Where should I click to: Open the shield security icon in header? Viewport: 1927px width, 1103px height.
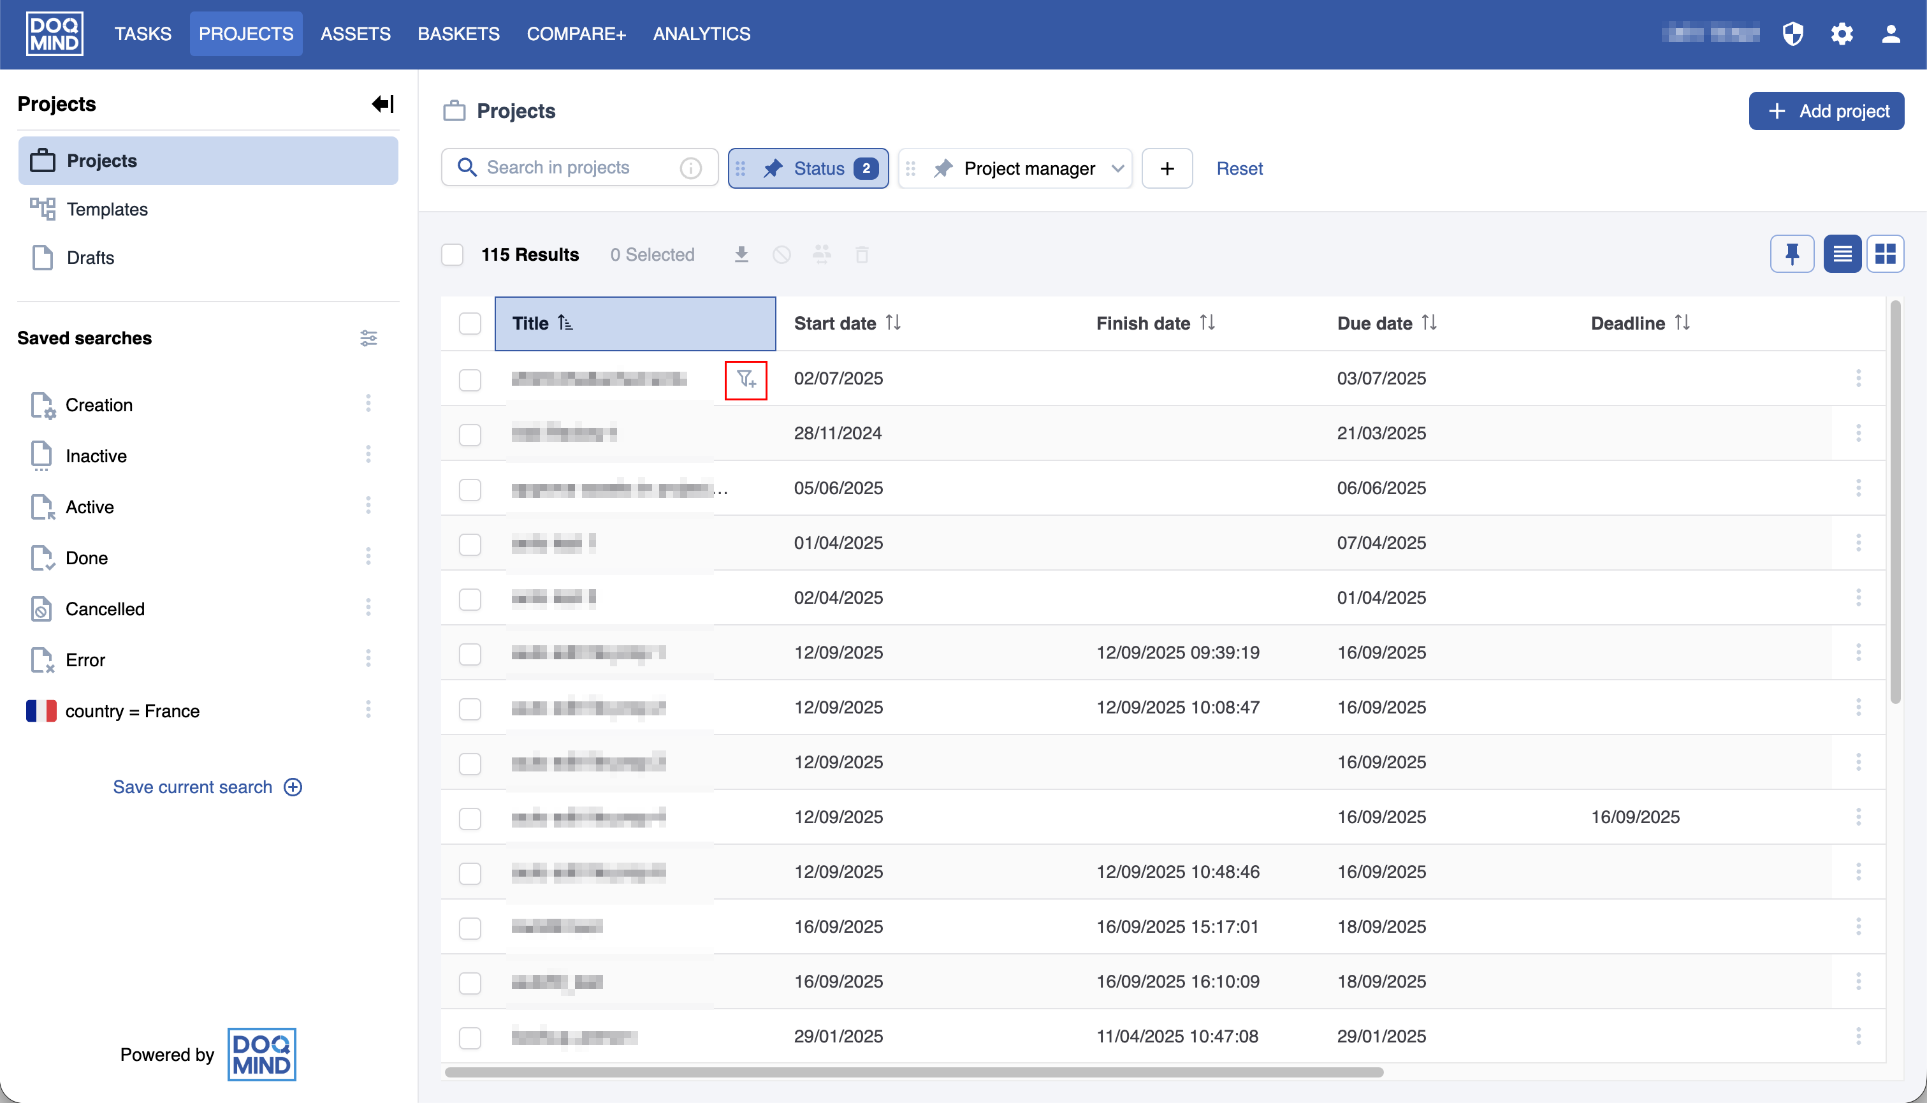(1793, 34)
